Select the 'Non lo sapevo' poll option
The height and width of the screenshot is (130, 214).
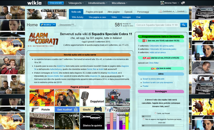(144, 119)
